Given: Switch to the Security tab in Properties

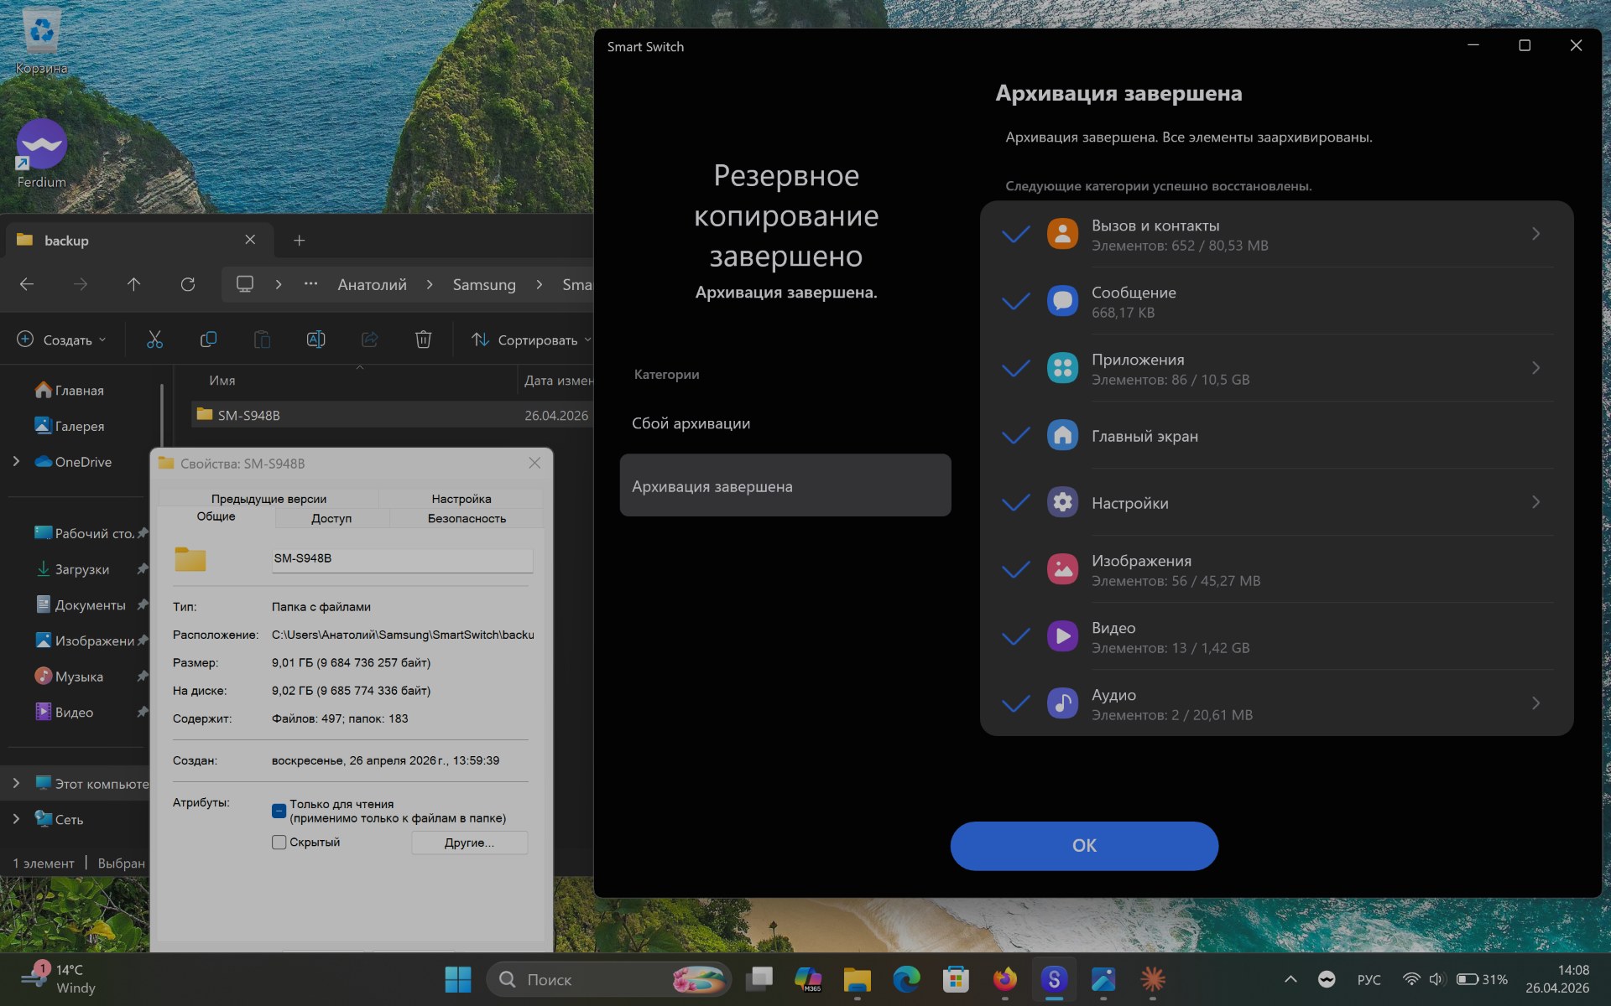Looking at the screenshot, I should [467, 519].
